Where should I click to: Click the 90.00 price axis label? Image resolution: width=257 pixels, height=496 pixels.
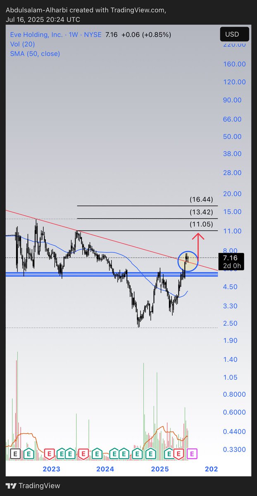point(232,100)
